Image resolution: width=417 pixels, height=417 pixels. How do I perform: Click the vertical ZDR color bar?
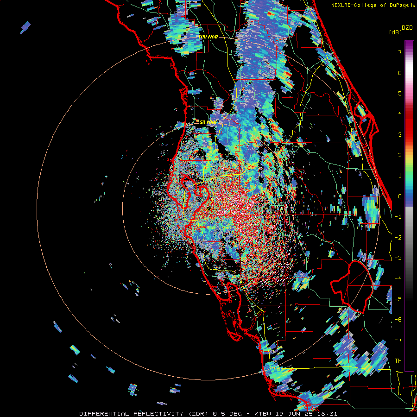409,206
